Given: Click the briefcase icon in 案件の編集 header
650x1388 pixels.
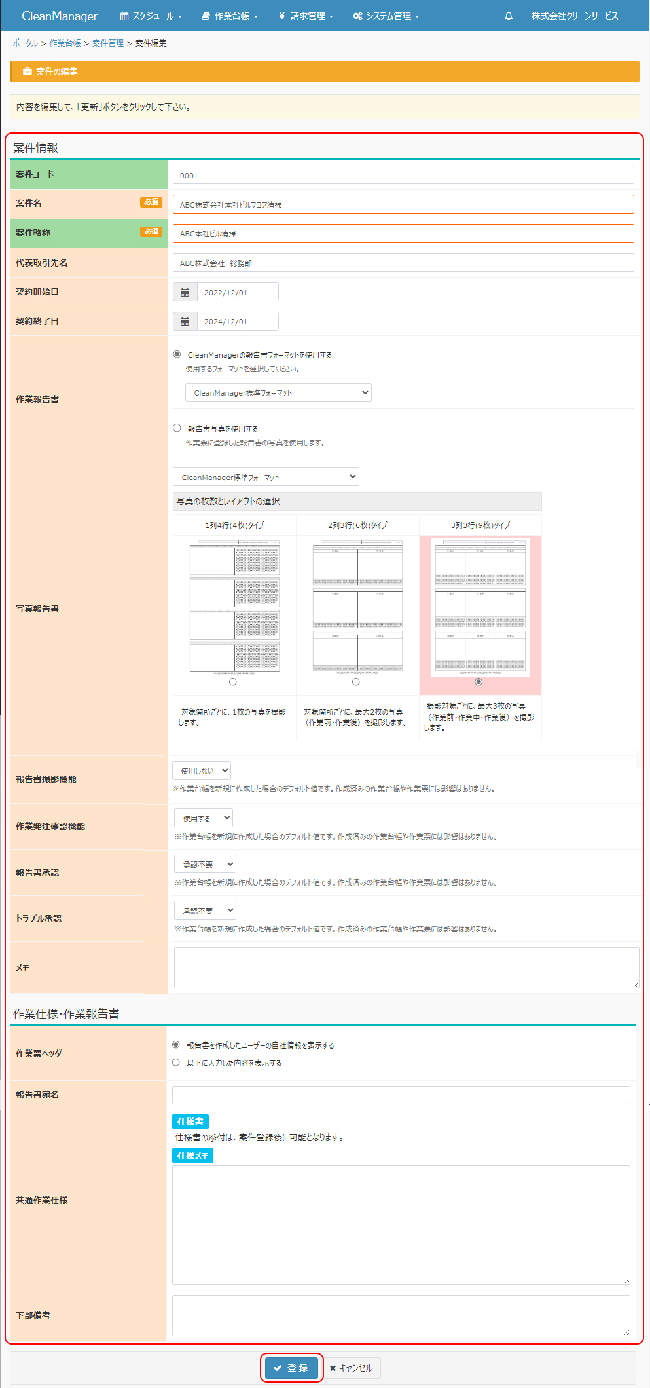Looking at the screenshot, I should tap(27, 71).
